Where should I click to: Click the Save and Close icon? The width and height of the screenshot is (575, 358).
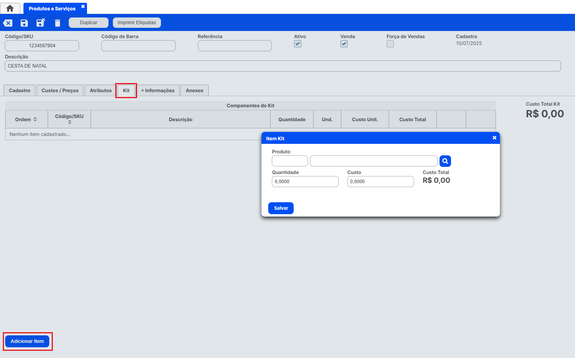click(x=41, y=23)
